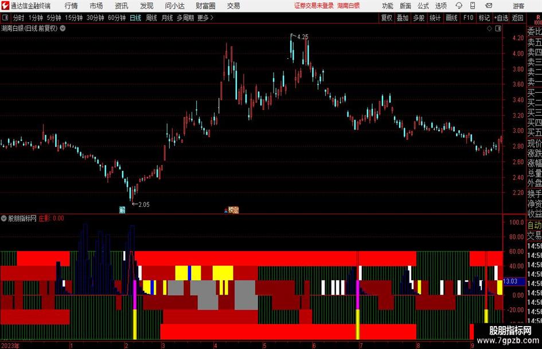Open the 交易 menu
Screen dimensions: 542x349
pos(233,6)
